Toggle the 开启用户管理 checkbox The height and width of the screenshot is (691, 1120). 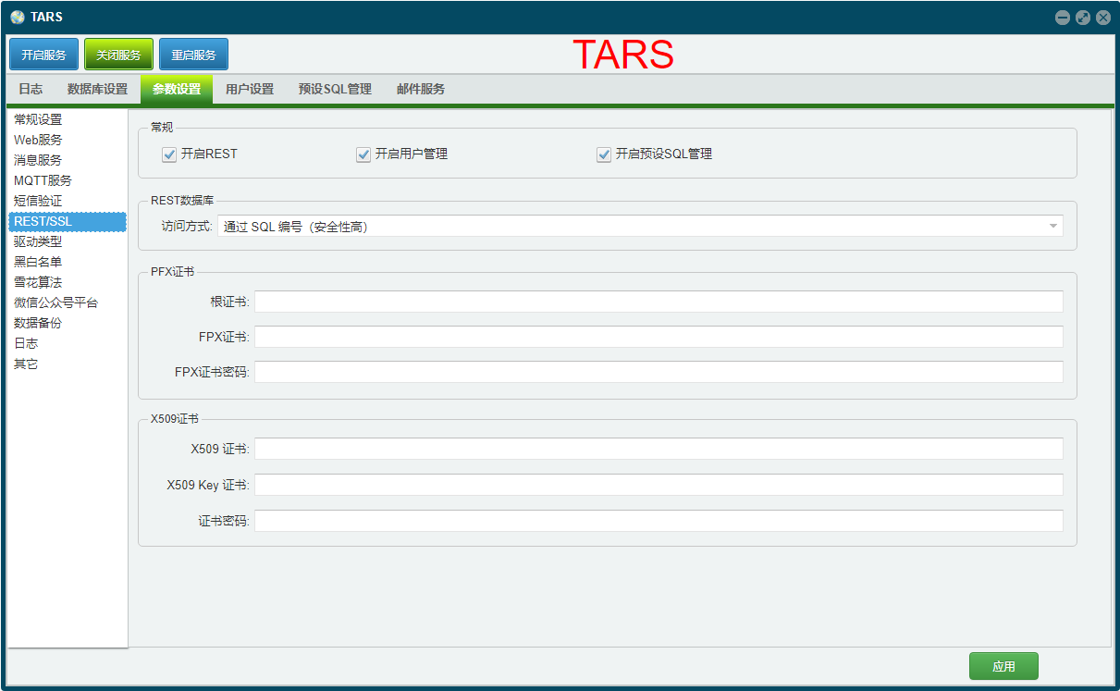click(363, 154)
